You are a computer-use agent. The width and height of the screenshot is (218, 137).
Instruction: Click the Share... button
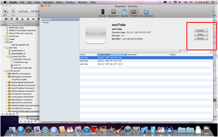201,35
